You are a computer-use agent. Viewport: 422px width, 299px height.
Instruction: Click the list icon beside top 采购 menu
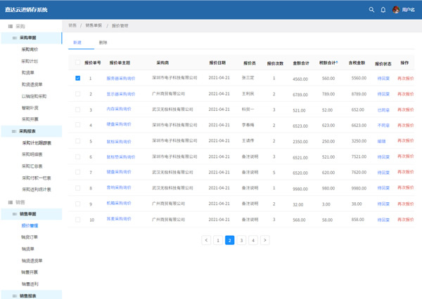point(11,26)
